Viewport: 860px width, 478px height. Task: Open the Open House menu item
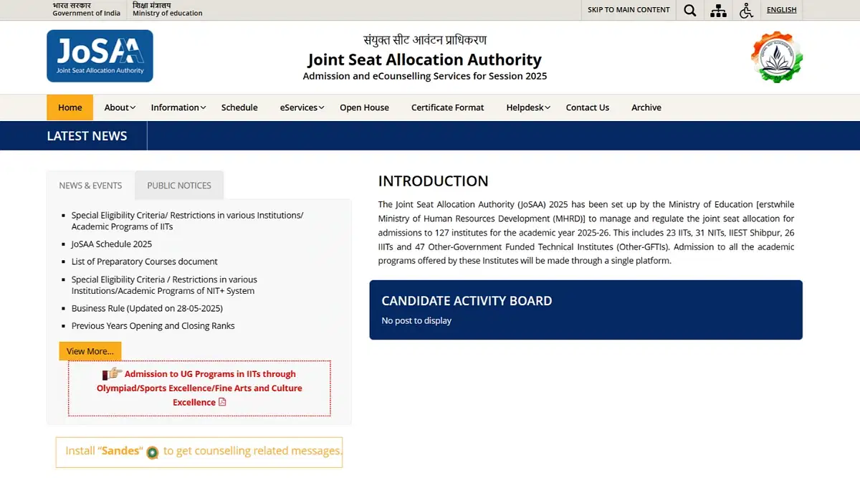coord(364,107)
